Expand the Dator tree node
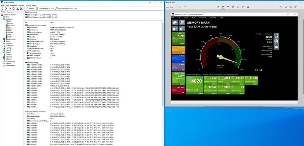Viewport: 304px width, 146px height. click(2, 17)
